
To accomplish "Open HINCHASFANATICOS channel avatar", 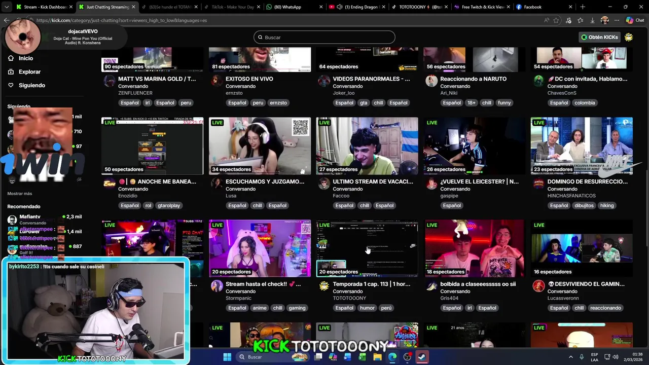I will 538,184.
